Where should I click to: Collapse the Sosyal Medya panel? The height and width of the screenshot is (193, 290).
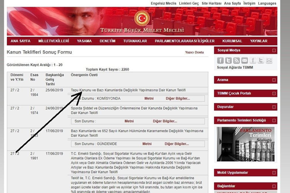[x=274, y=50]
